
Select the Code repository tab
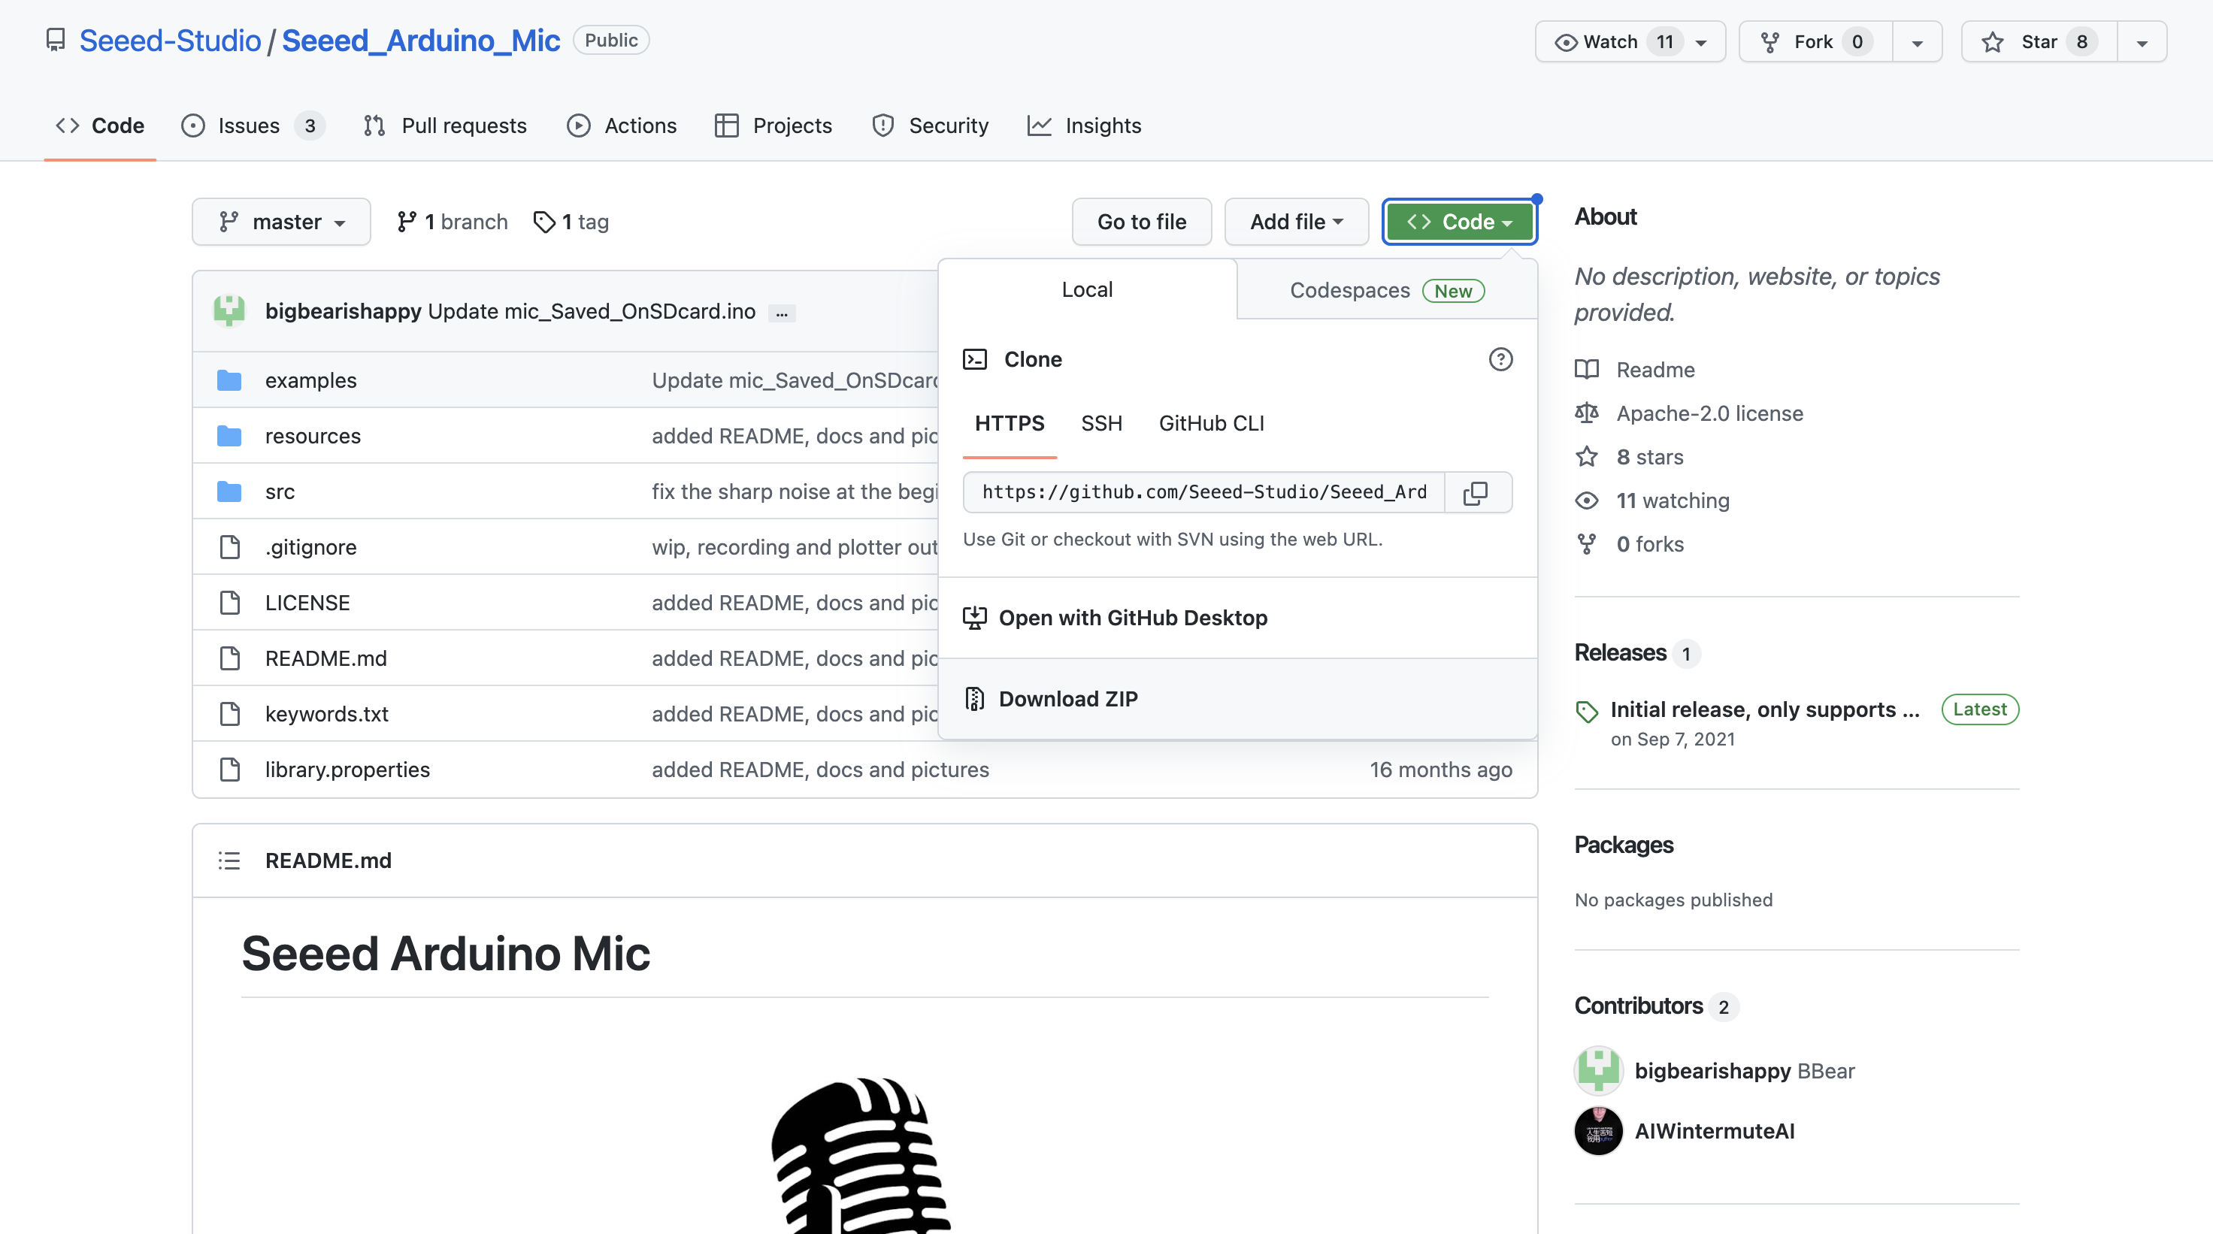pyautogui.click(x=100, y=126)
